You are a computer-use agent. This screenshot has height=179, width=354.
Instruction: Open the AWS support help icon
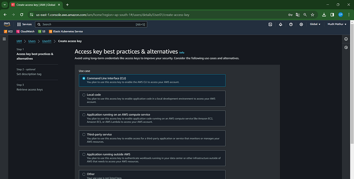[x=291, y=24]
